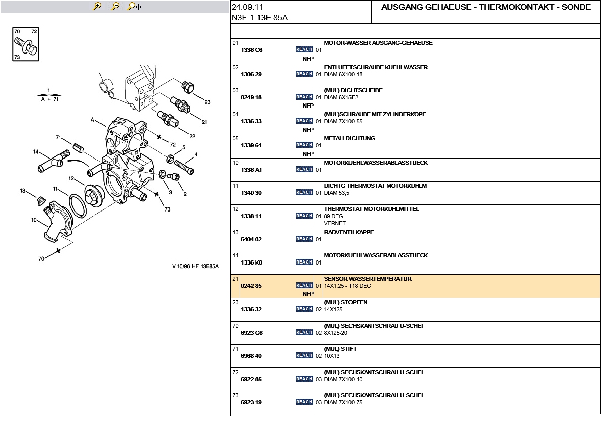
Task: Open the screw thumbnail labeled 70 72 73
Action: 26,44
